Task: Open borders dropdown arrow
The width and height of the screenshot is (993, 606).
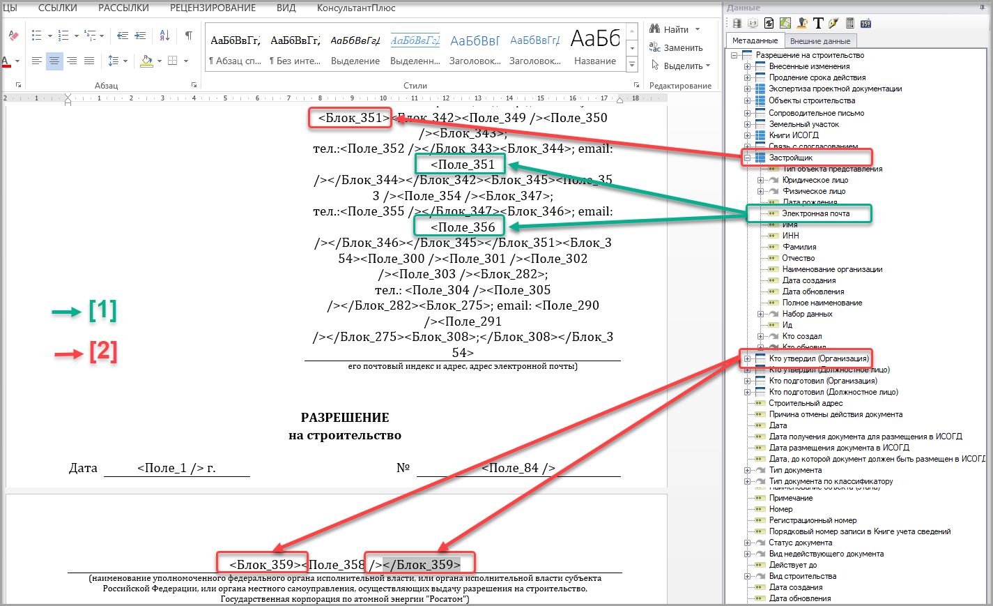Action: click(x=186, y=62)
